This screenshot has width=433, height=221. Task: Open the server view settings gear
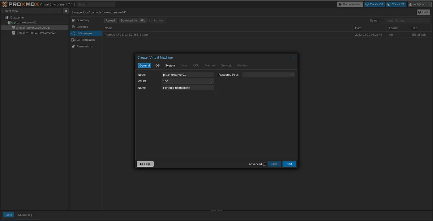(x=66, y=11)
